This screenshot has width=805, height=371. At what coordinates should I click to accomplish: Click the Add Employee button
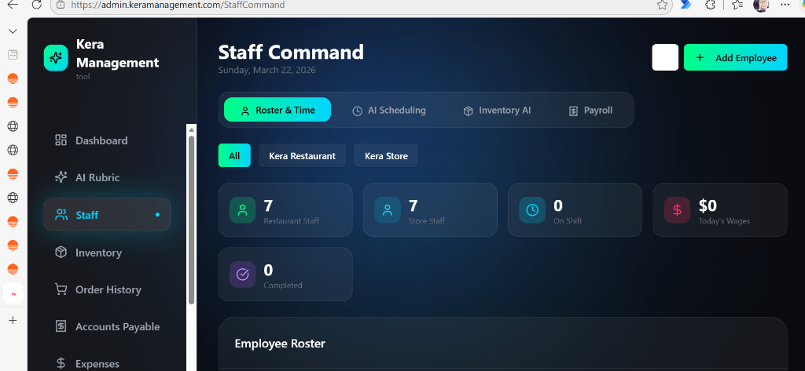735,57
